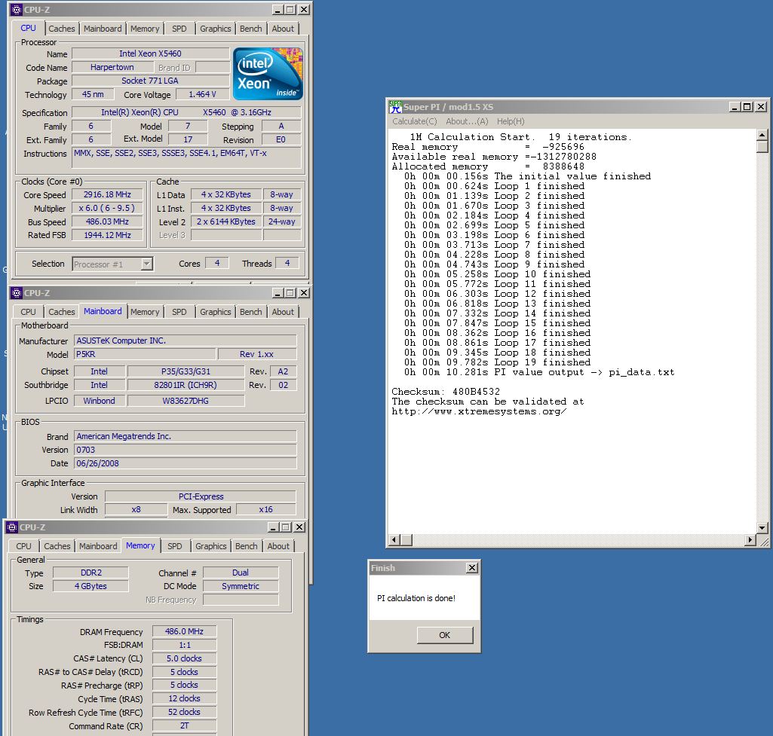This screenshot has width=773, height=736.
Task: Click the Super PI horizontal scrollbar right arrow
Action: click(750, 540)
